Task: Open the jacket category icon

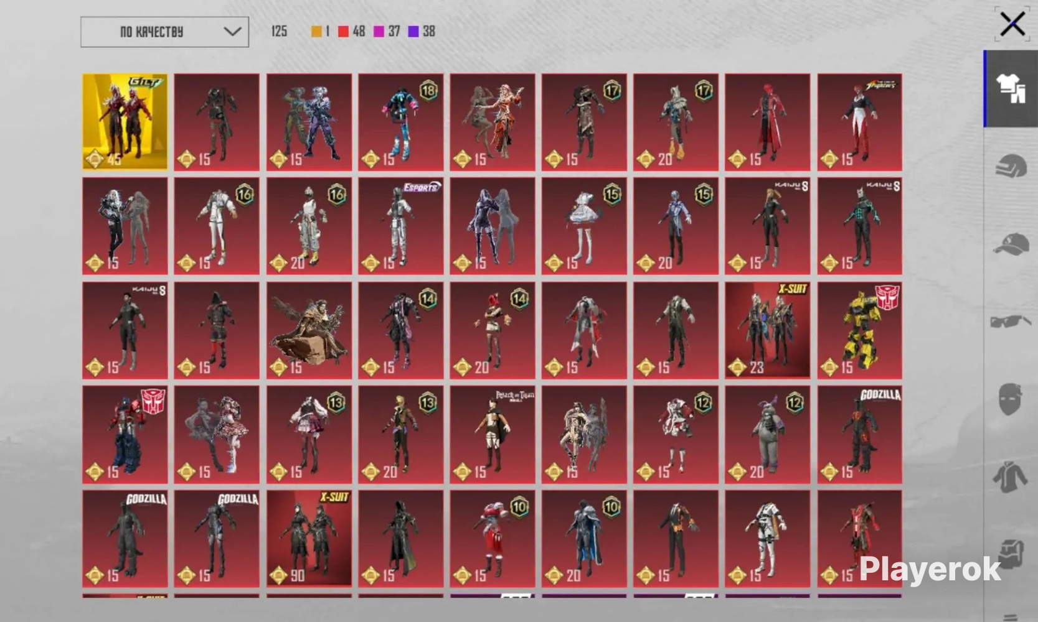Action: [x=1010, y=476]
